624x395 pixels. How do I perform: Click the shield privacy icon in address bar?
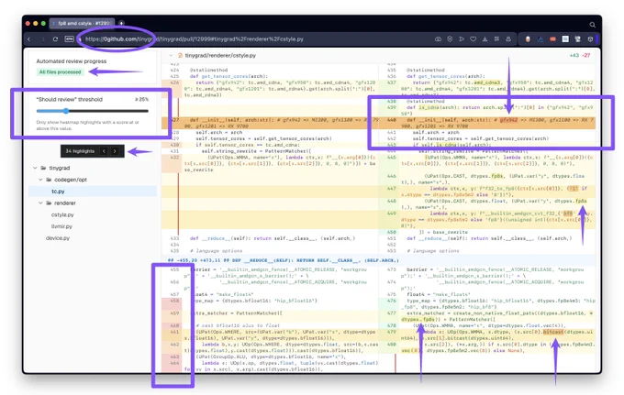point(450,38)
